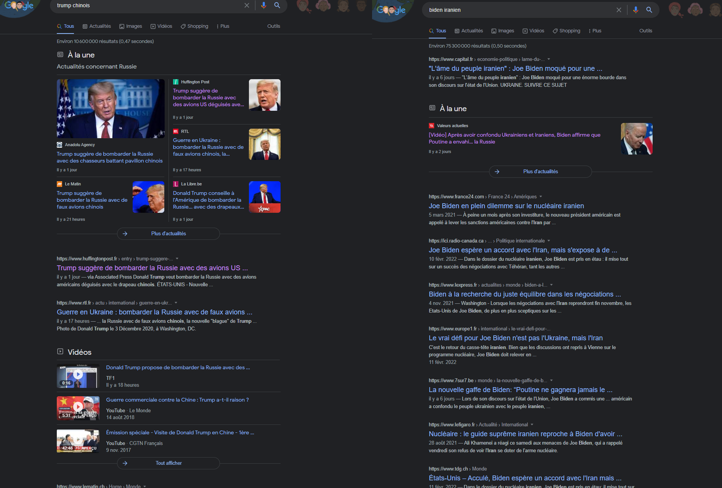Open the huffingtonpost.fr organic result title

click(152, 268)
